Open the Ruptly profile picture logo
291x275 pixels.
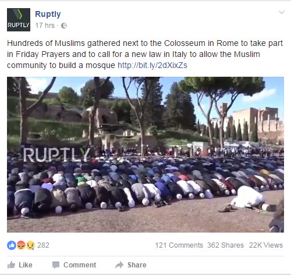coord(19,20)
